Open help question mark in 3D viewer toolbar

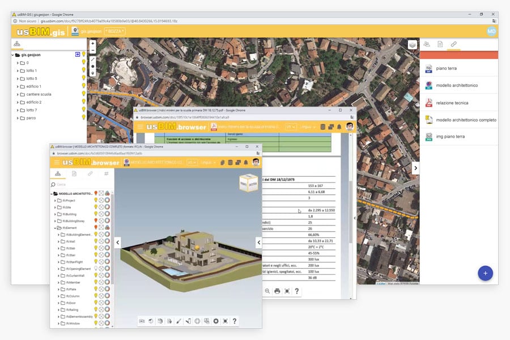click(x=235, y=321)
